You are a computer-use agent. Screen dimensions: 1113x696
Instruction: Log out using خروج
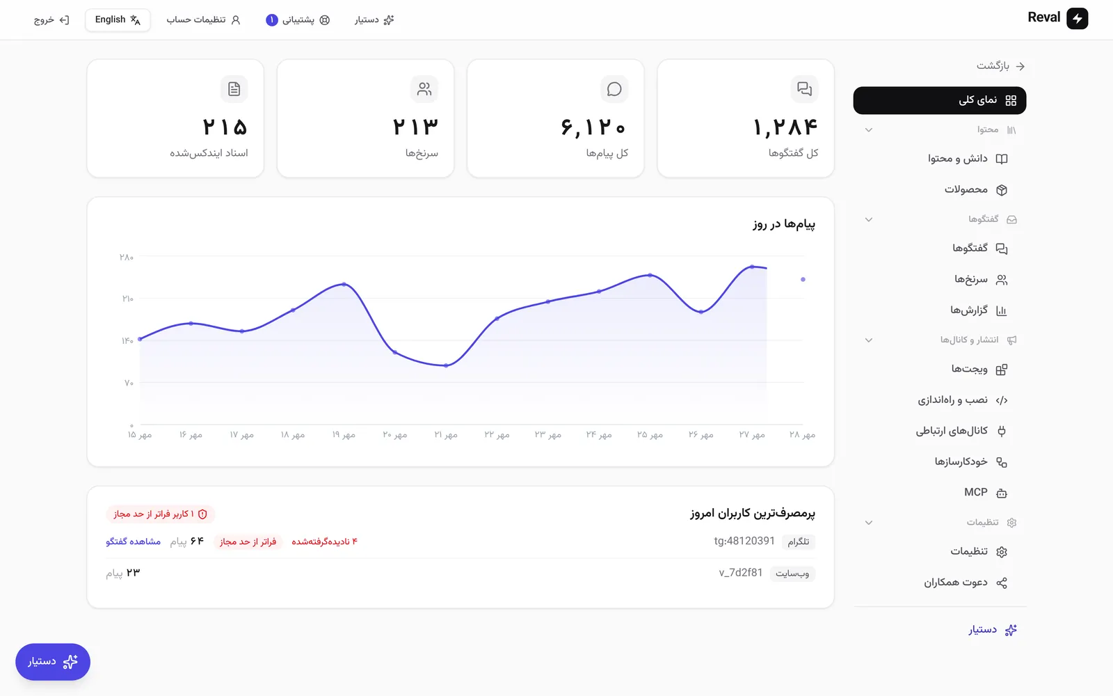[x=51, y=19]
